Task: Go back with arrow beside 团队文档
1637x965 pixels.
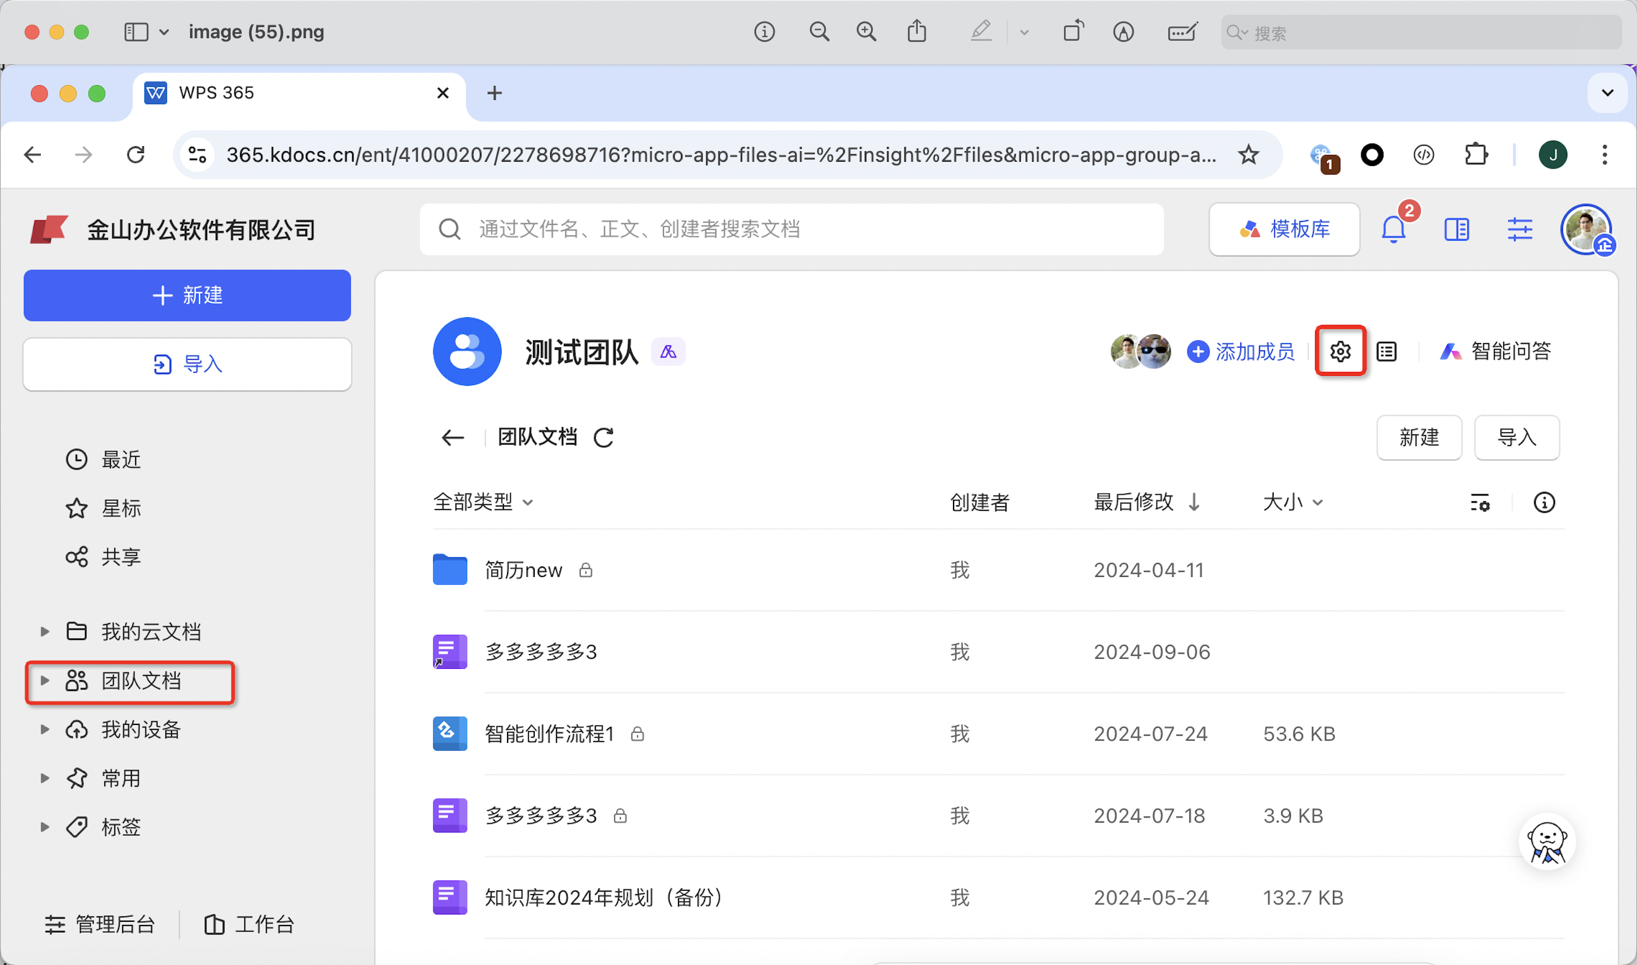Action: pos(452,437)
